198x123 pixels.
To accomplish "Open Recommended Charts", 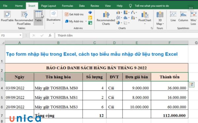I will click(106, 18).
